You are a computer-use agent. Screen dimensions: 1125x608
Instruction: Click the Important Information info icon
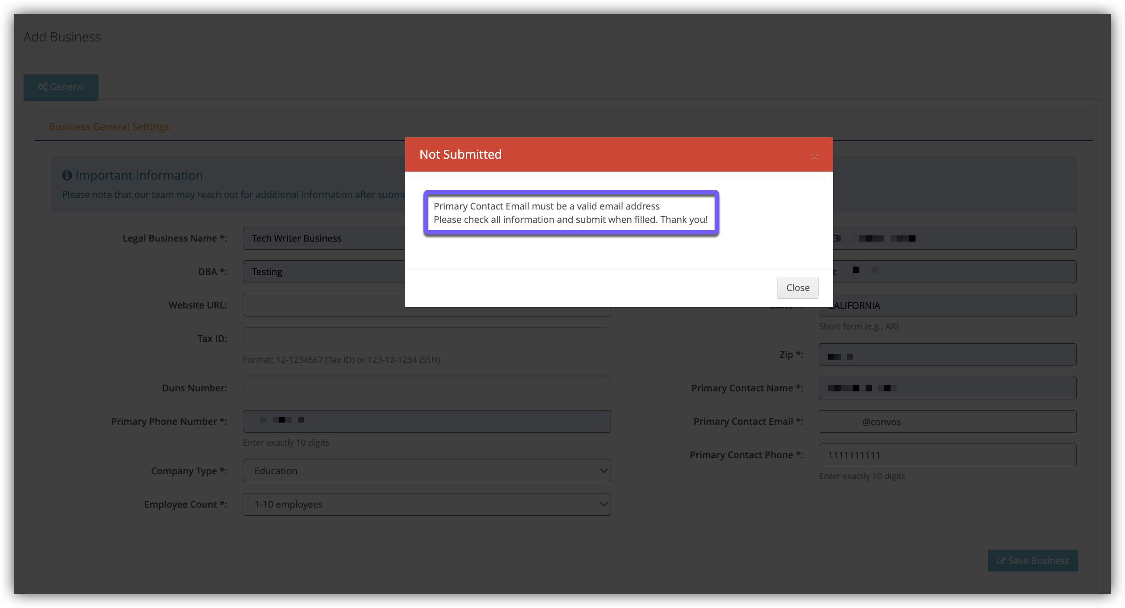pos(67,175)
